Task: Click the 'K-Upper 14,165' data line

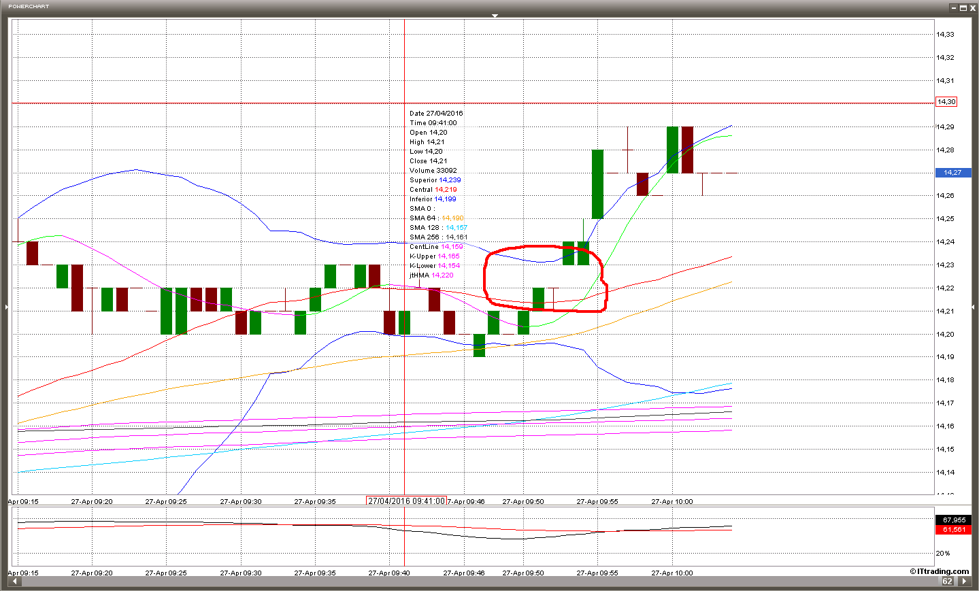Action: pyautogui.click(x=435, y=256)
